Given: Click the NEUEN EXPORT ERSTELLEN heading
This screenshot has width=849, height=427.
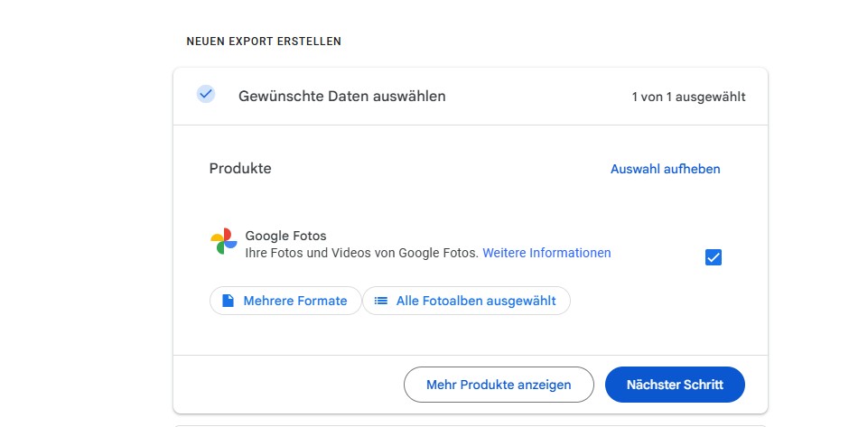Looking at the screenshot, I should pyautogui.click(x=264, y=42).
